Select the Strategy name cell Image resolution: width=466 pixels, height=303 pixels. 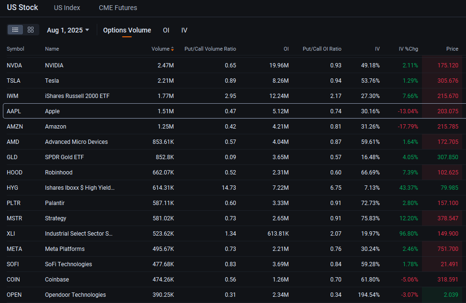tap(56, 218)
